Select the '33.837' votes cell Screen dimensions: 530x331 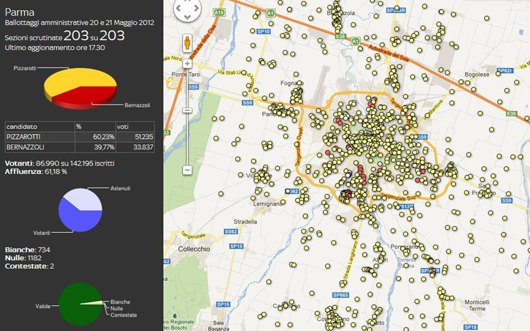pos(135,148)
